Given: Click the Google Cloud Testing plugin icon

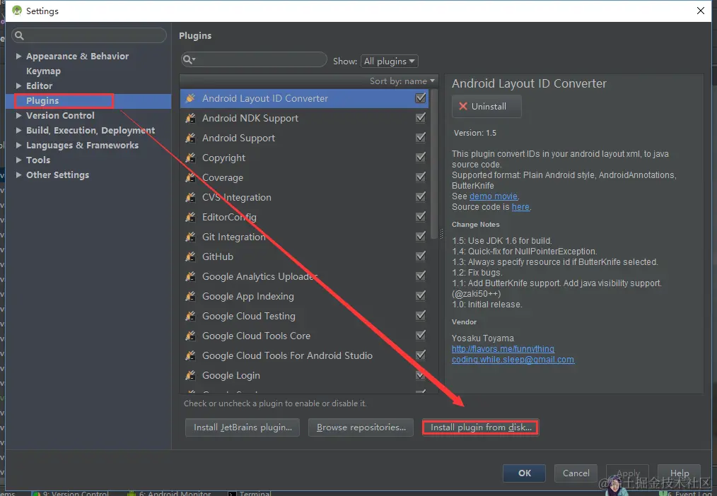Looking at the screenshot, I should [x=190, y=316].
